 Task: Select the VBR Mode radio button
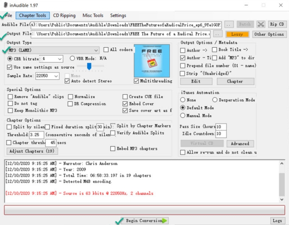(72, 58)
